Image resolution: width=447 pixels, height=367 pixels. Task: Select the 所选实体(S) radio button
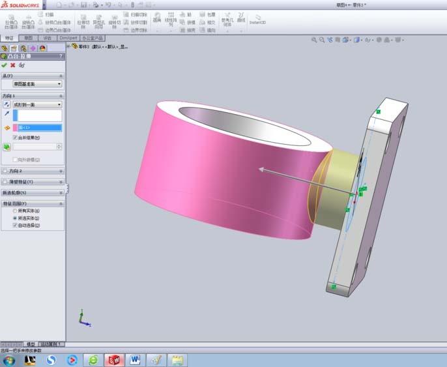15,218
